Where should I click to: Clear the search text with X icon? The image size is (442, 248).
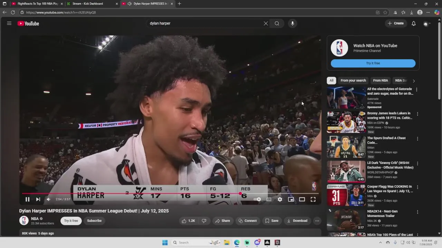266,23
